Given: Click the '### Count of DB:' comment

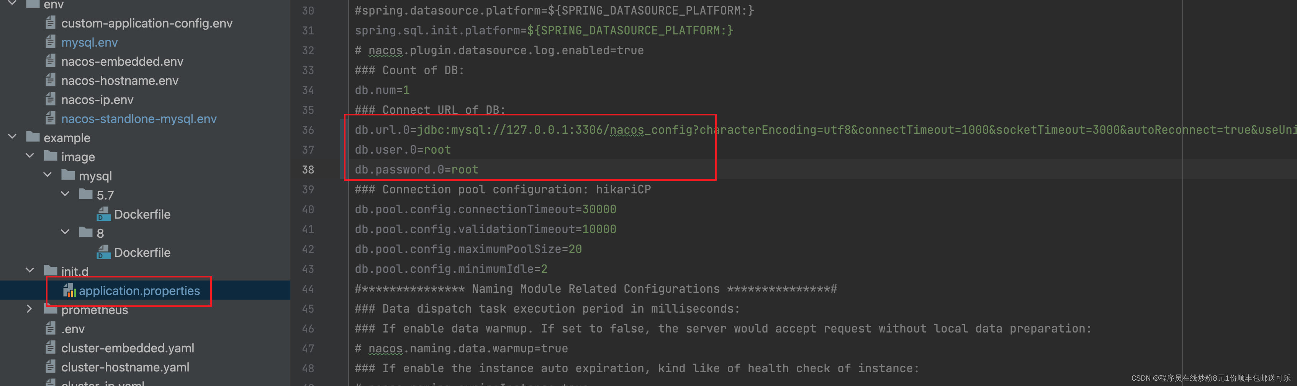Looking at the screenshot, I should click(409, 70).
